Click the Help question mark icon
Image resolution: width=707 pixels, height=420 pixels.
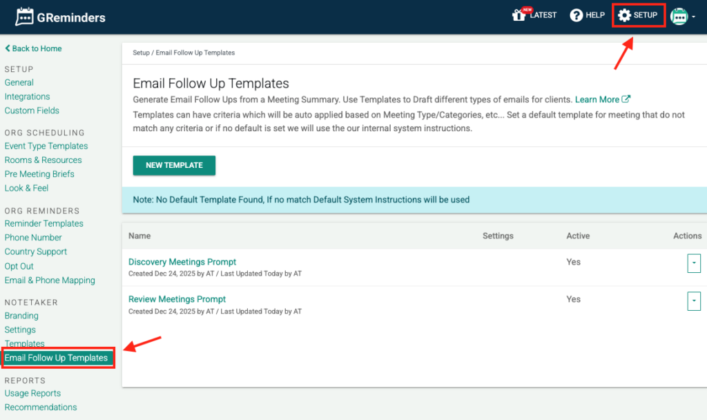click(577, 15)
